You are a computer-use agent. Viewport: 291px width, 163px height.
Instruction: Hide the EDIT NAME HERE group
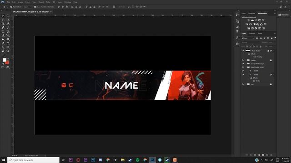243,67
